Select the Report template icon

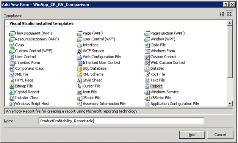coord(147,86)
